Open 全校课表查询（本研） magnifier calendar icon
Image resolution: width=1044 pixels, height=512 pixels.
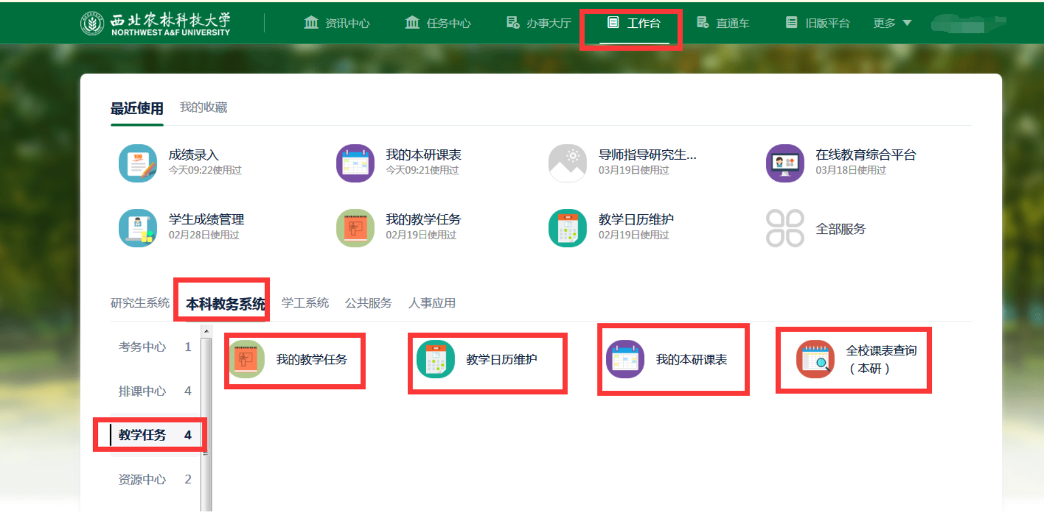815,359
